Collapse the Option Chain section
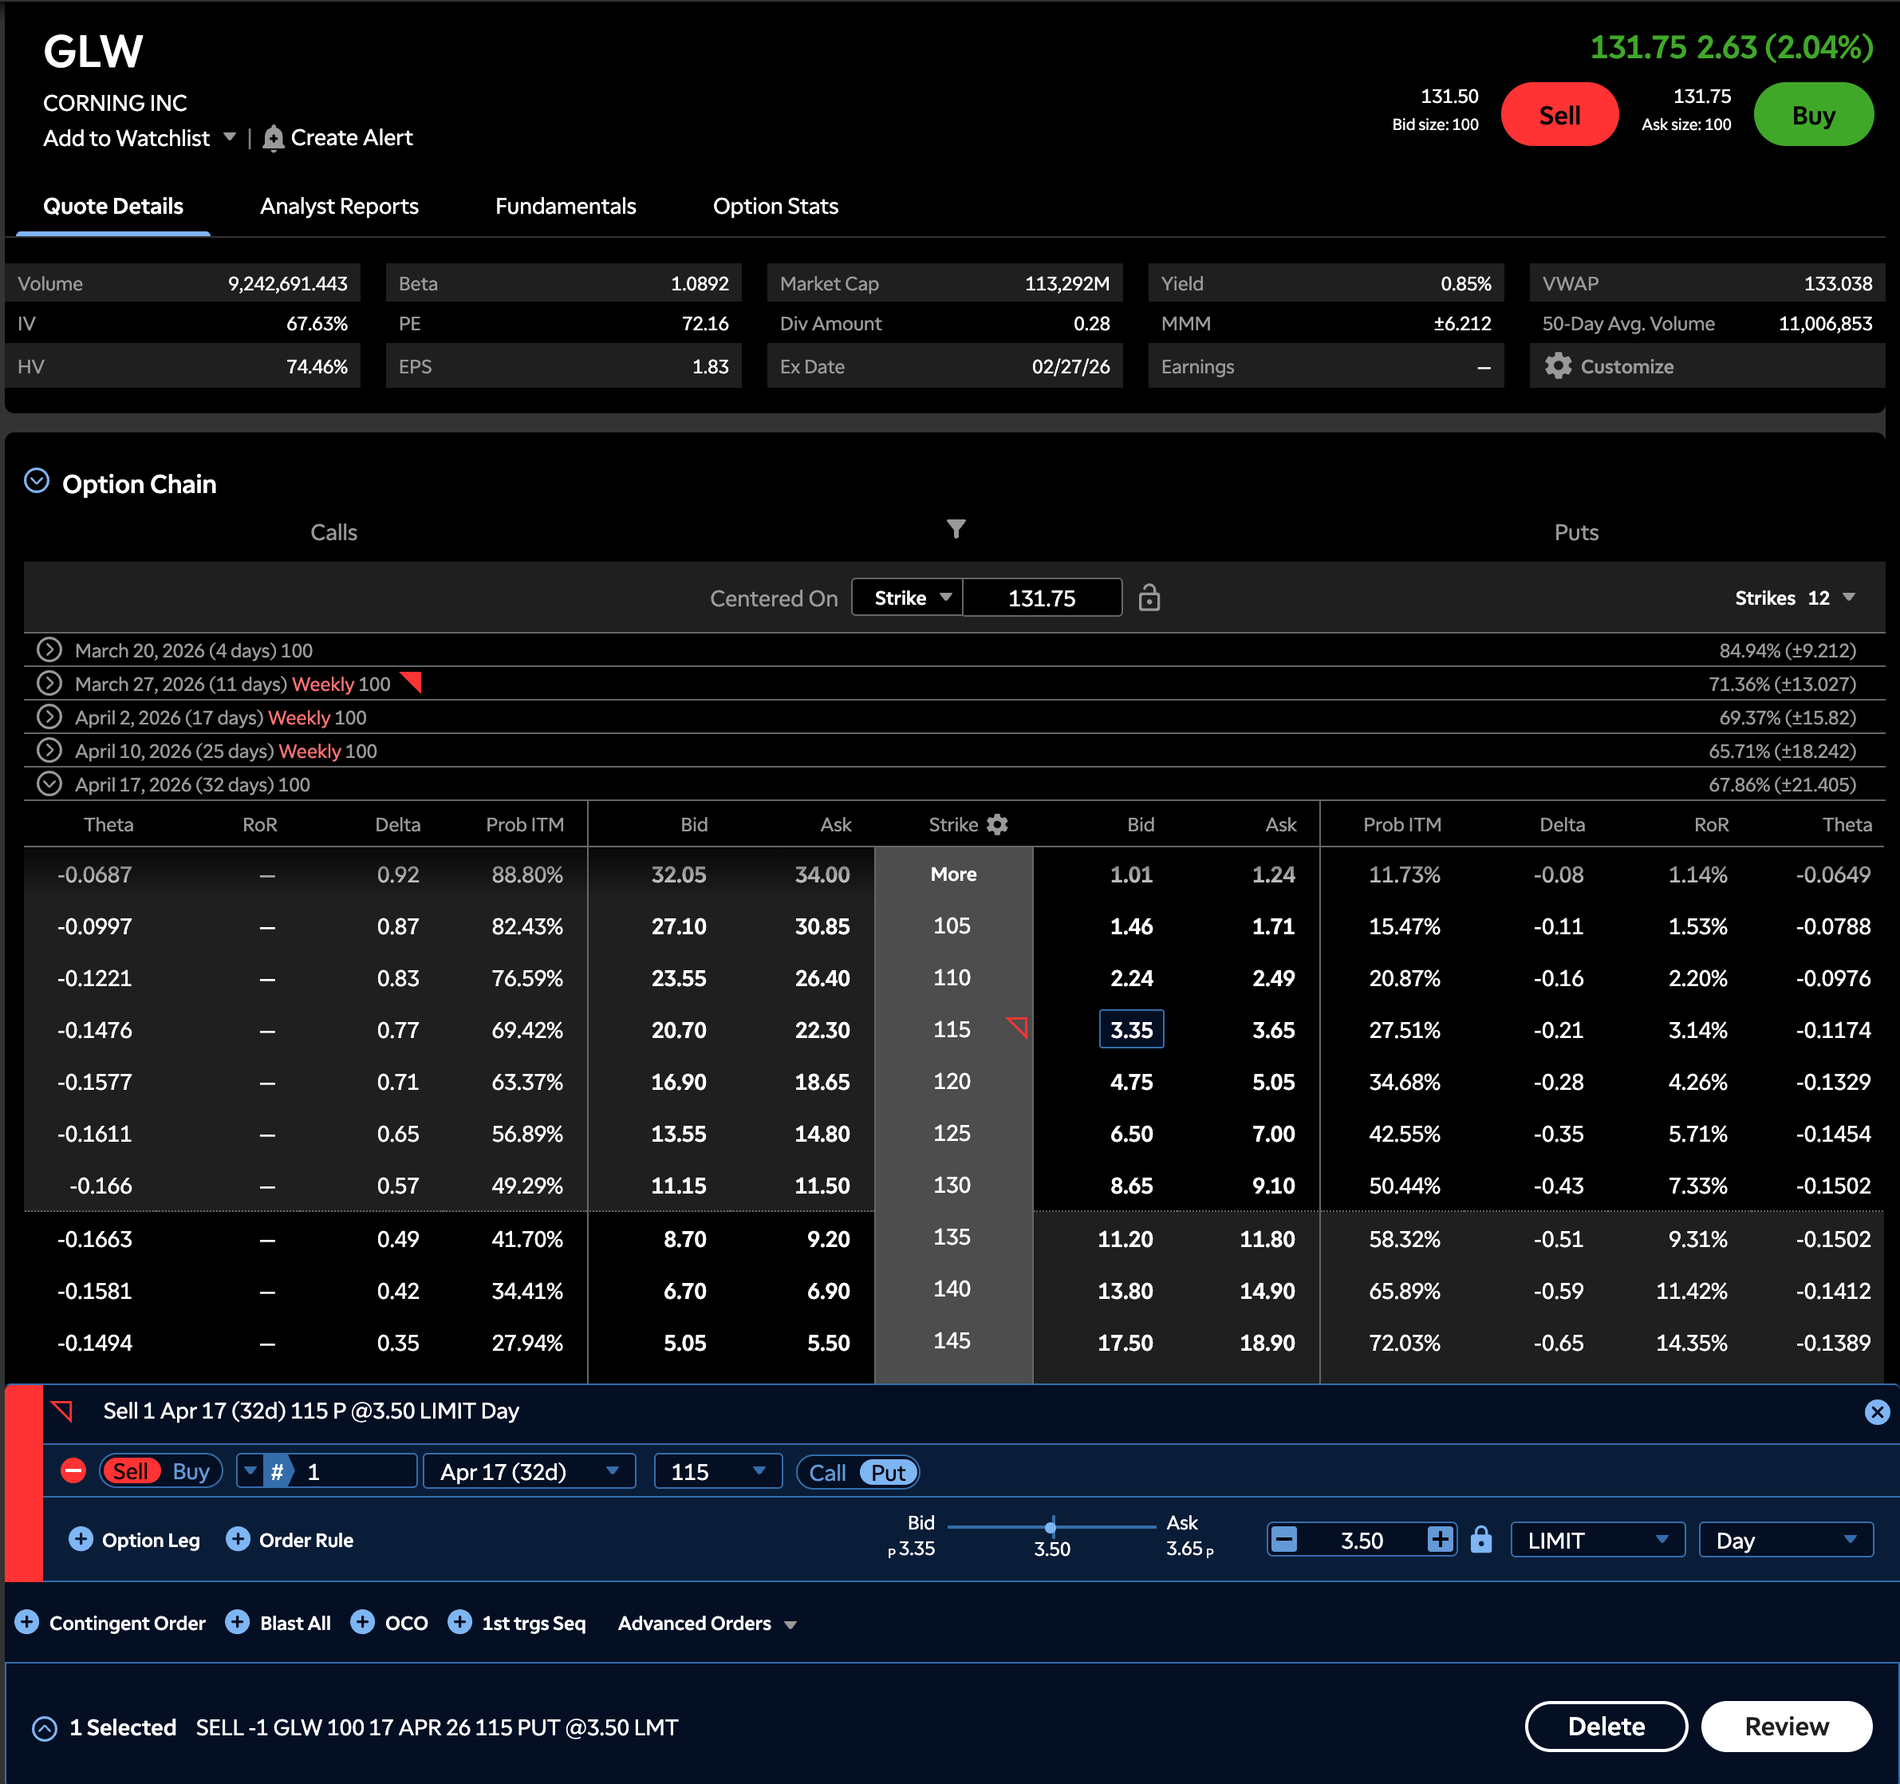1900x1784 pixels. coord(37,481)
